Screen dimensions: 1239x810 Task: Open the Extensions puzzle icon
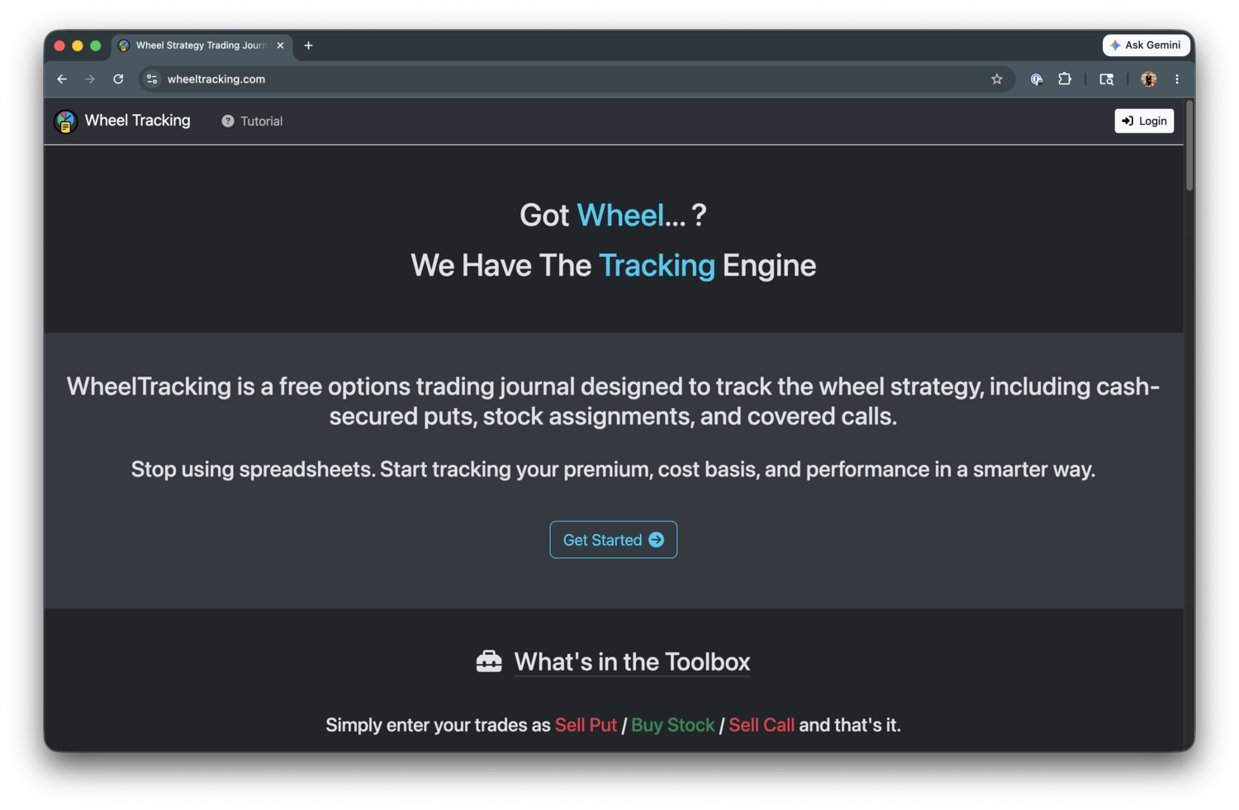coord(1065,79)
